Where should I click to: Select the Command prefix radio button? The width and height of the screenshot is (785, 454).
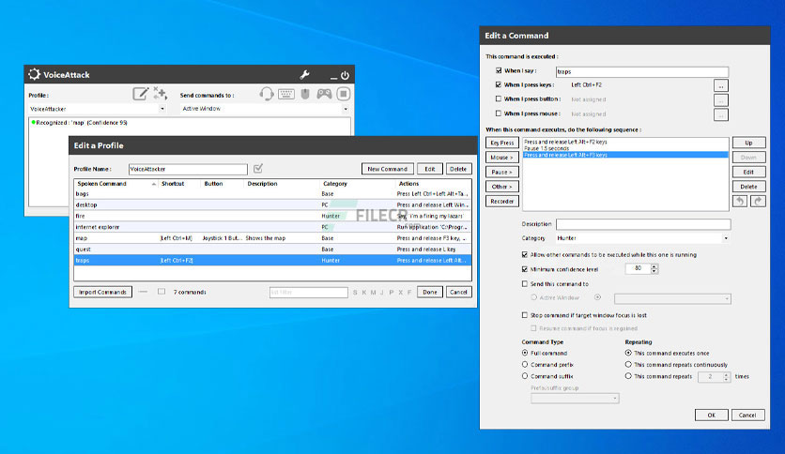pyautogui.click(x=525, y=365)
